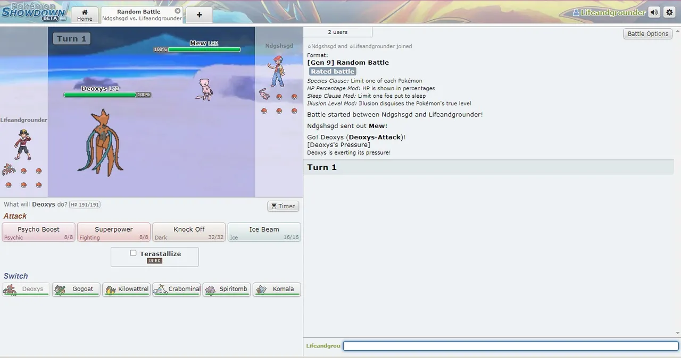Click Ndgshsgd's trainer avatar
This screenshot has height=358, width=681.
[277, 72]
